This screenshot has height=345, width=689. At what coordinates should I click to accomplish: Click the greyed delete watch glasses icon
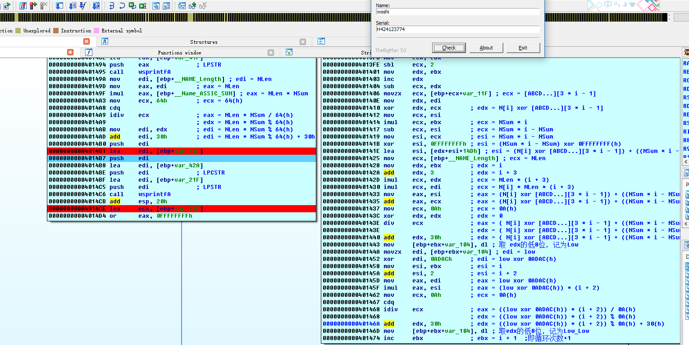pos(203,6)
